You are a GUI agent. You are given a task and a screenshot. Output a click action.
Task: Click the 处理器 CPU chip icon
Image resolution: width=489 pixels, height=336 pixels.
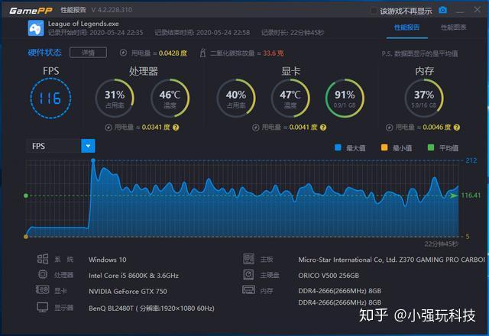coord(43,274)
